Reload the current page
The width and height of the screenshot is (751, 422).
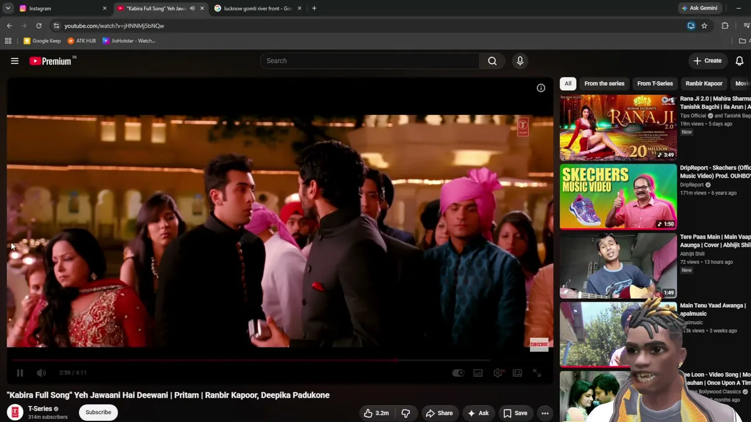(39, 26)
